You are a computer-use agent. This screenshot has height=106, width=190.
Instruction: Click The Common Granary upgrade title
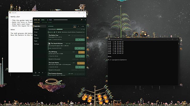55,74
